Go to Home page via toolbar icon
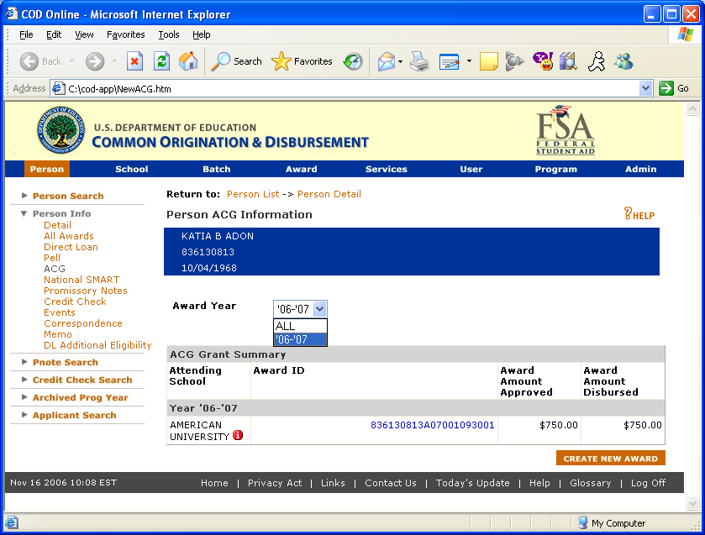This screenshot has height=535, width=705. [188, 61]
